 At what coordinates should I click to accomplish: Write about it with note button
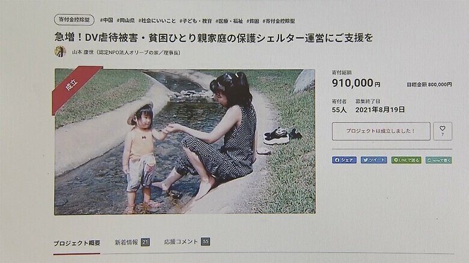[438, 160]
